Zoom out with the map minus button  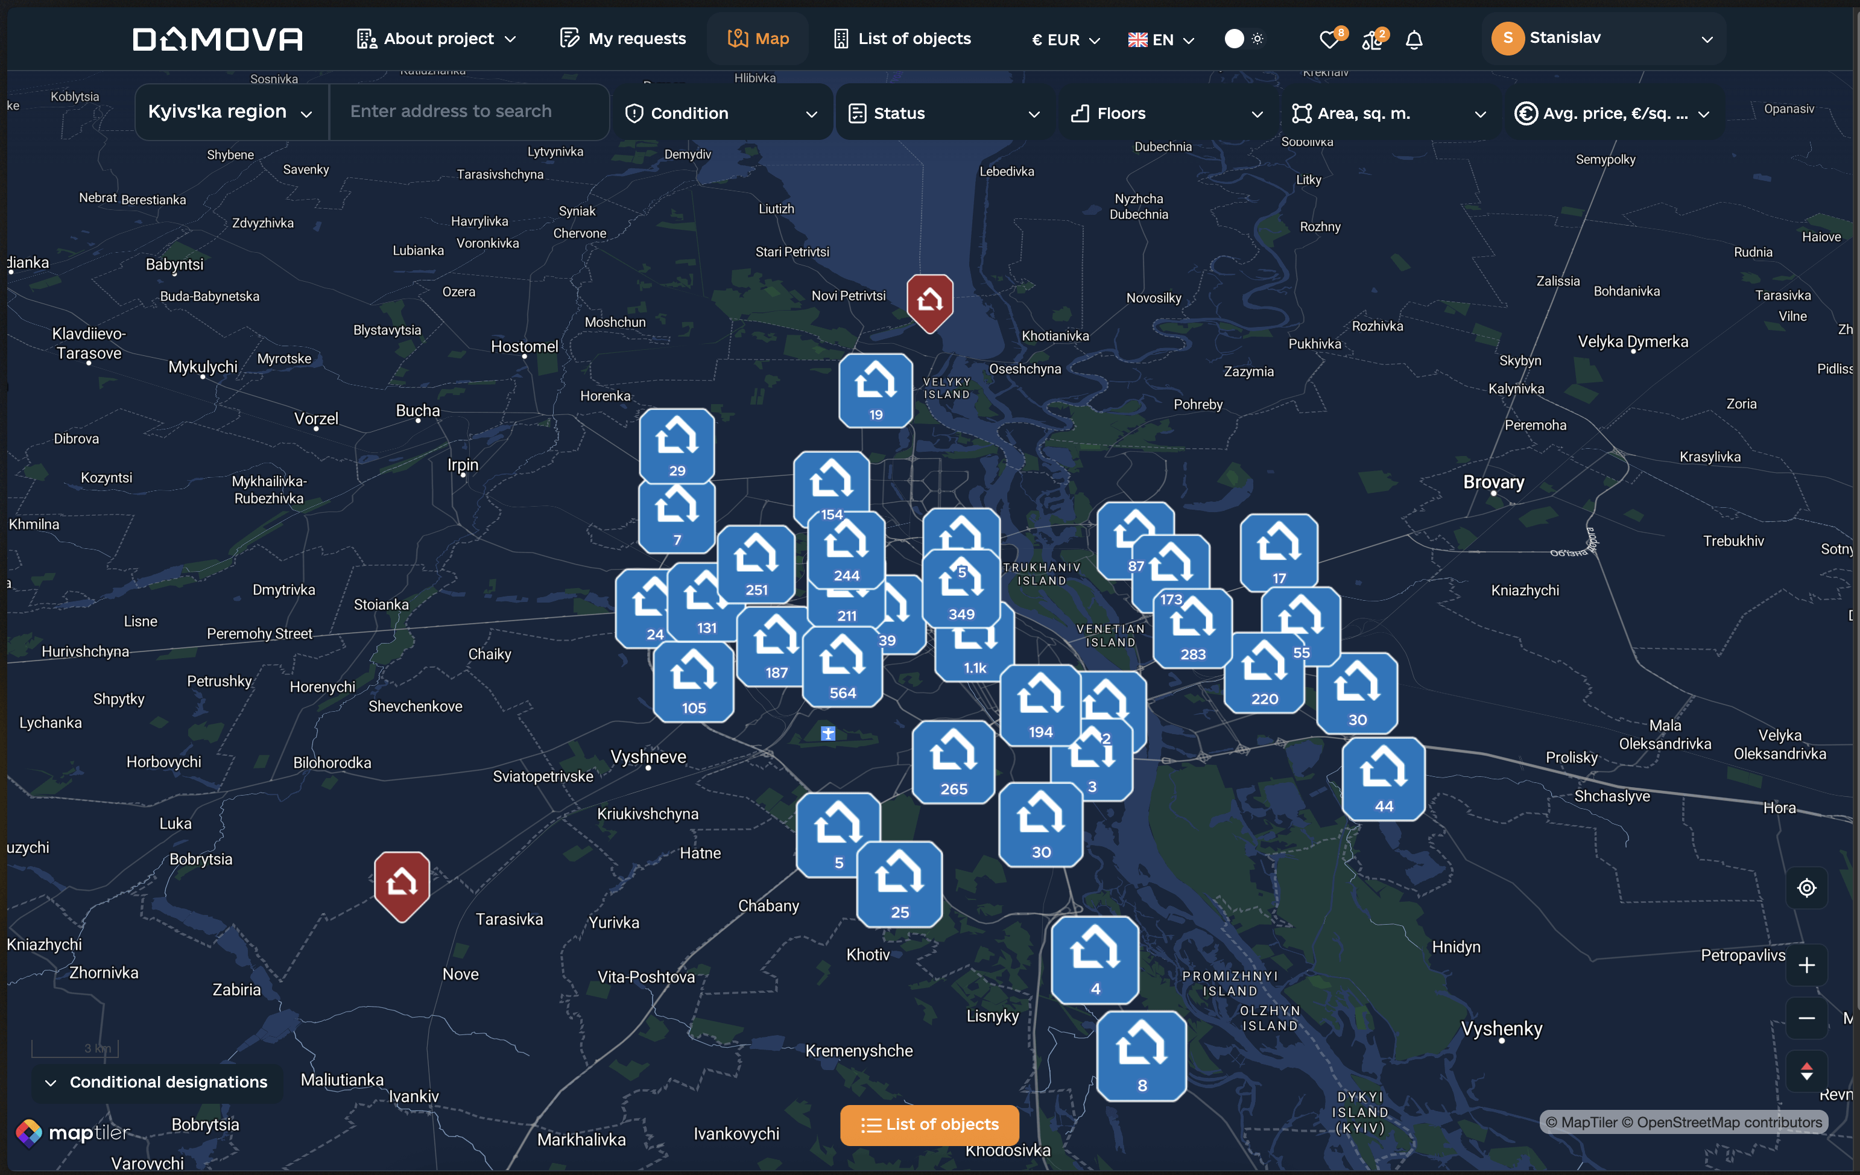click(1806, 1018)
